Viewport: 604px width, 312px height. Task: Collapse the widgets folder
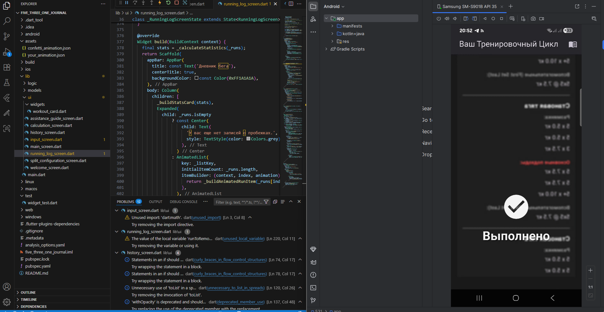pyautogui.click(x=27, y=104)
